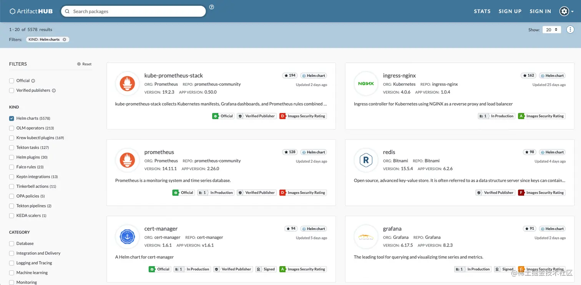Open the search tips help icon
The height and width of the screenshot is (285, 581).
pyautogui.click(x=212, y=7)
